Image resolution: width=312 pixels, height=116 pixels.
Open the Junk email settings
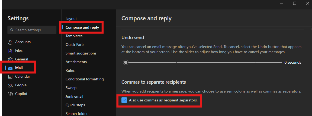75,96
